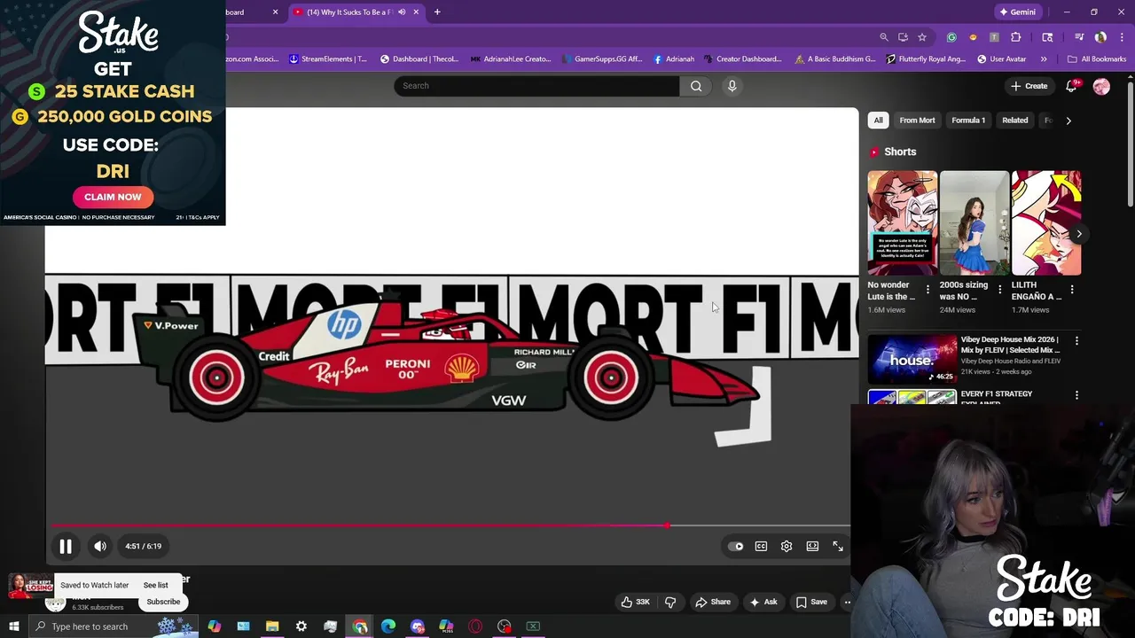1135x638 pixels.
Task: Open the Create menu
Action: (1029, 86)
